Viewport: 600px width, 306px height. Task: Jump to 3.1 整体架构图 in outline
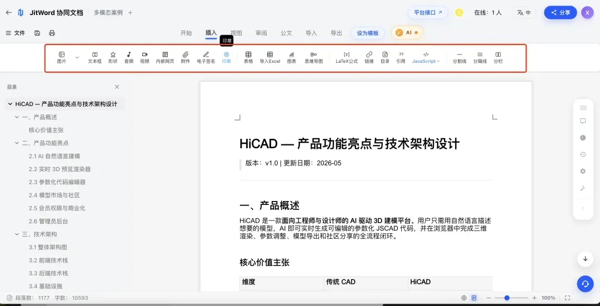pos(48,247)
